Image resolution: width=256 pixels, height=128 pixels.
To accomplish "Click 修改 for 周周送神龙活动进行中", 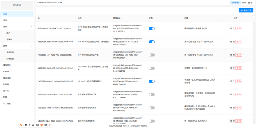I will [232, 94].
